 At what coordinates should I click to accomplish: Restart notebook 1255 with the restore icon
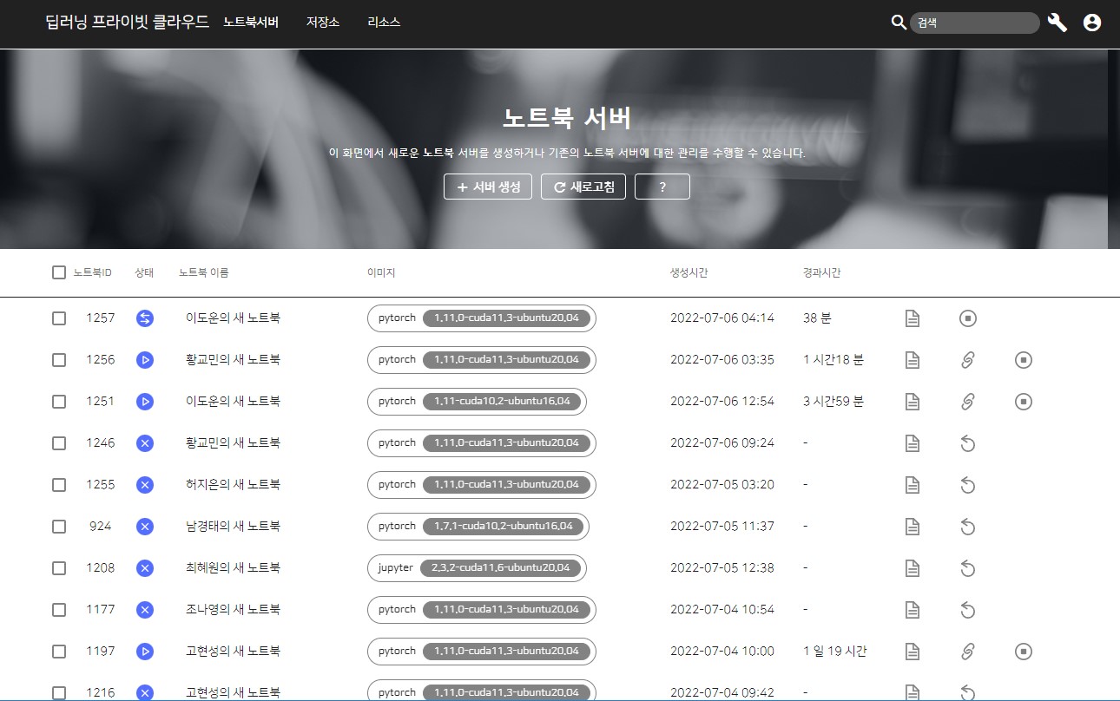pyautogui.click(x=968, y=485)
